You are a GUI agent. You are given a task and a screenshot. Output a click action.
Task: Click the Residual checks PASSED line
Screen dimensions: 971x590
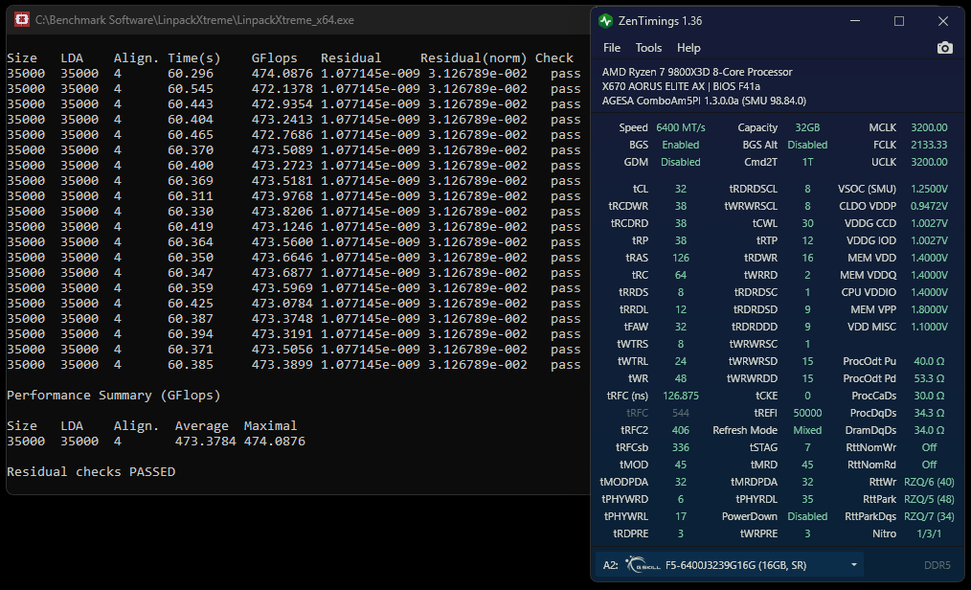click(91, 472)
